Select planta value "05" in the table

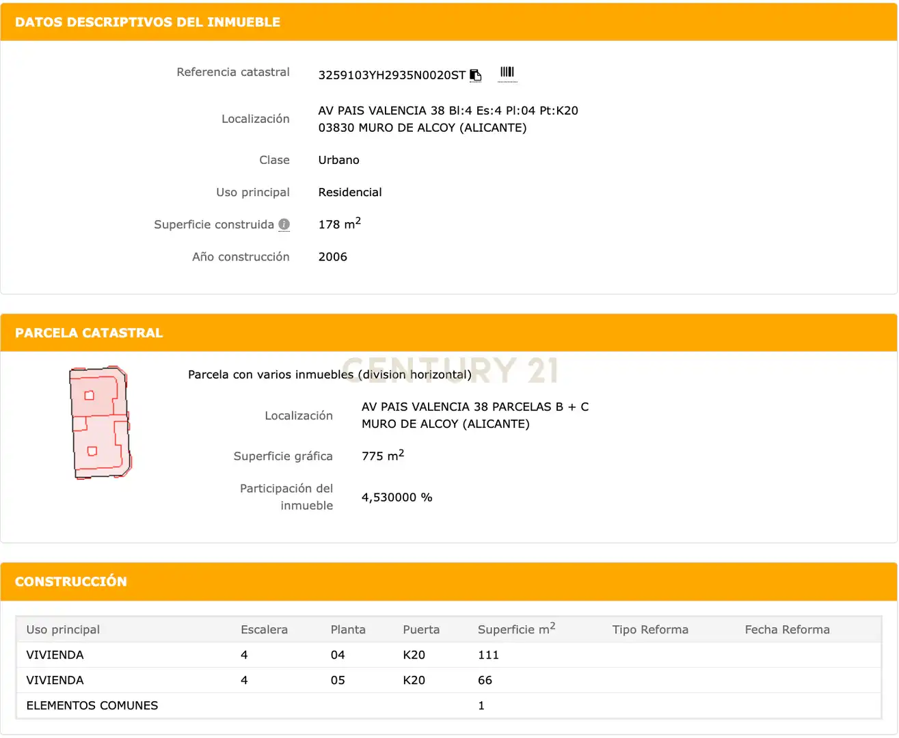pos(338,680)
